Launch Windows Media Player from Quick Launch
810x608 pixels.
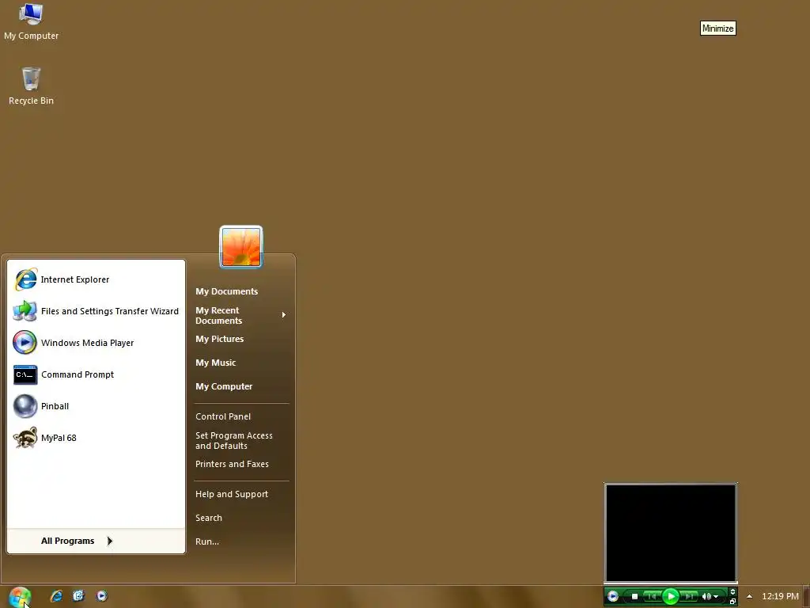coord(102,596)
